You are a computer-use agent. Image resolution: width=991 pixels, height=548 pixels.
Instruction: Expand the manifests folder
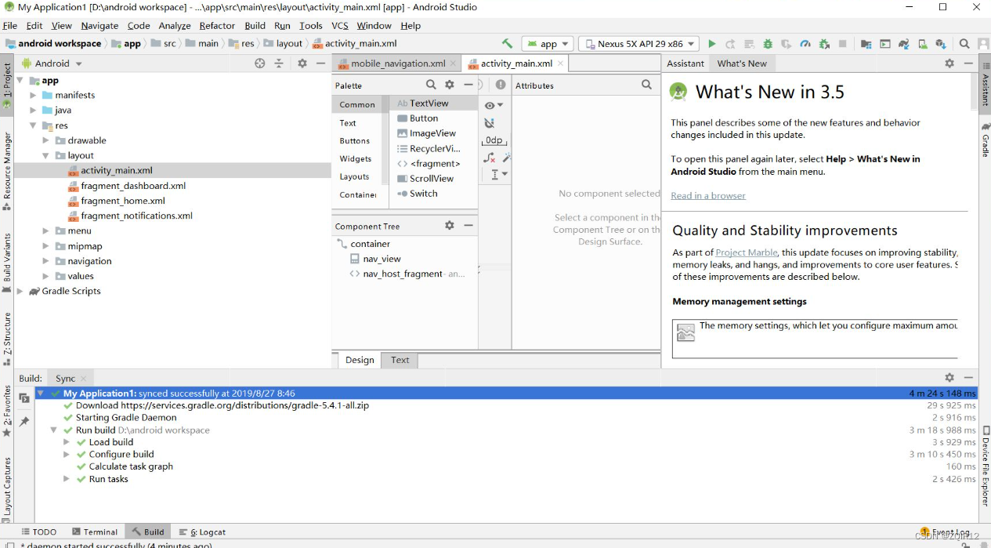34,95
